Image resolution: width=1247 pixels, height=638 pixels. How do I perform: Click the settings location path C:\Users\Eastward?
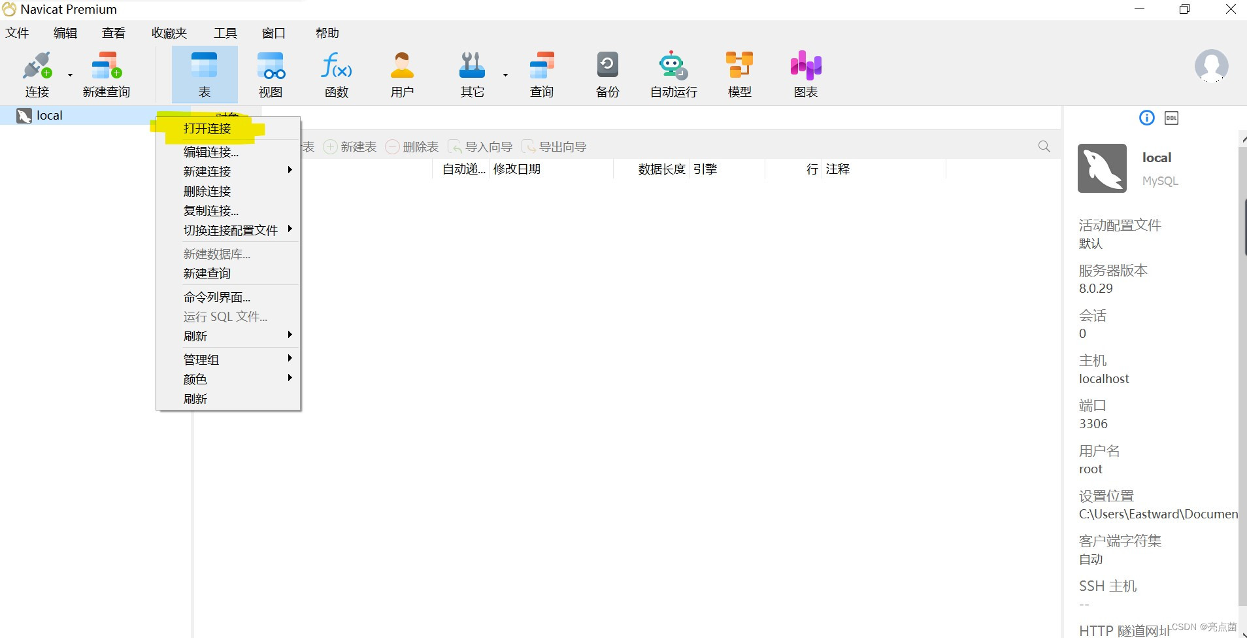click(x=1158, y=514)
